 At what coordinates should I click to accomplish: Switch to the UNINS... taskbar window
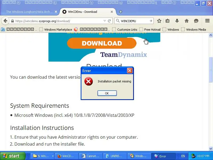click(x=115, y=156)
